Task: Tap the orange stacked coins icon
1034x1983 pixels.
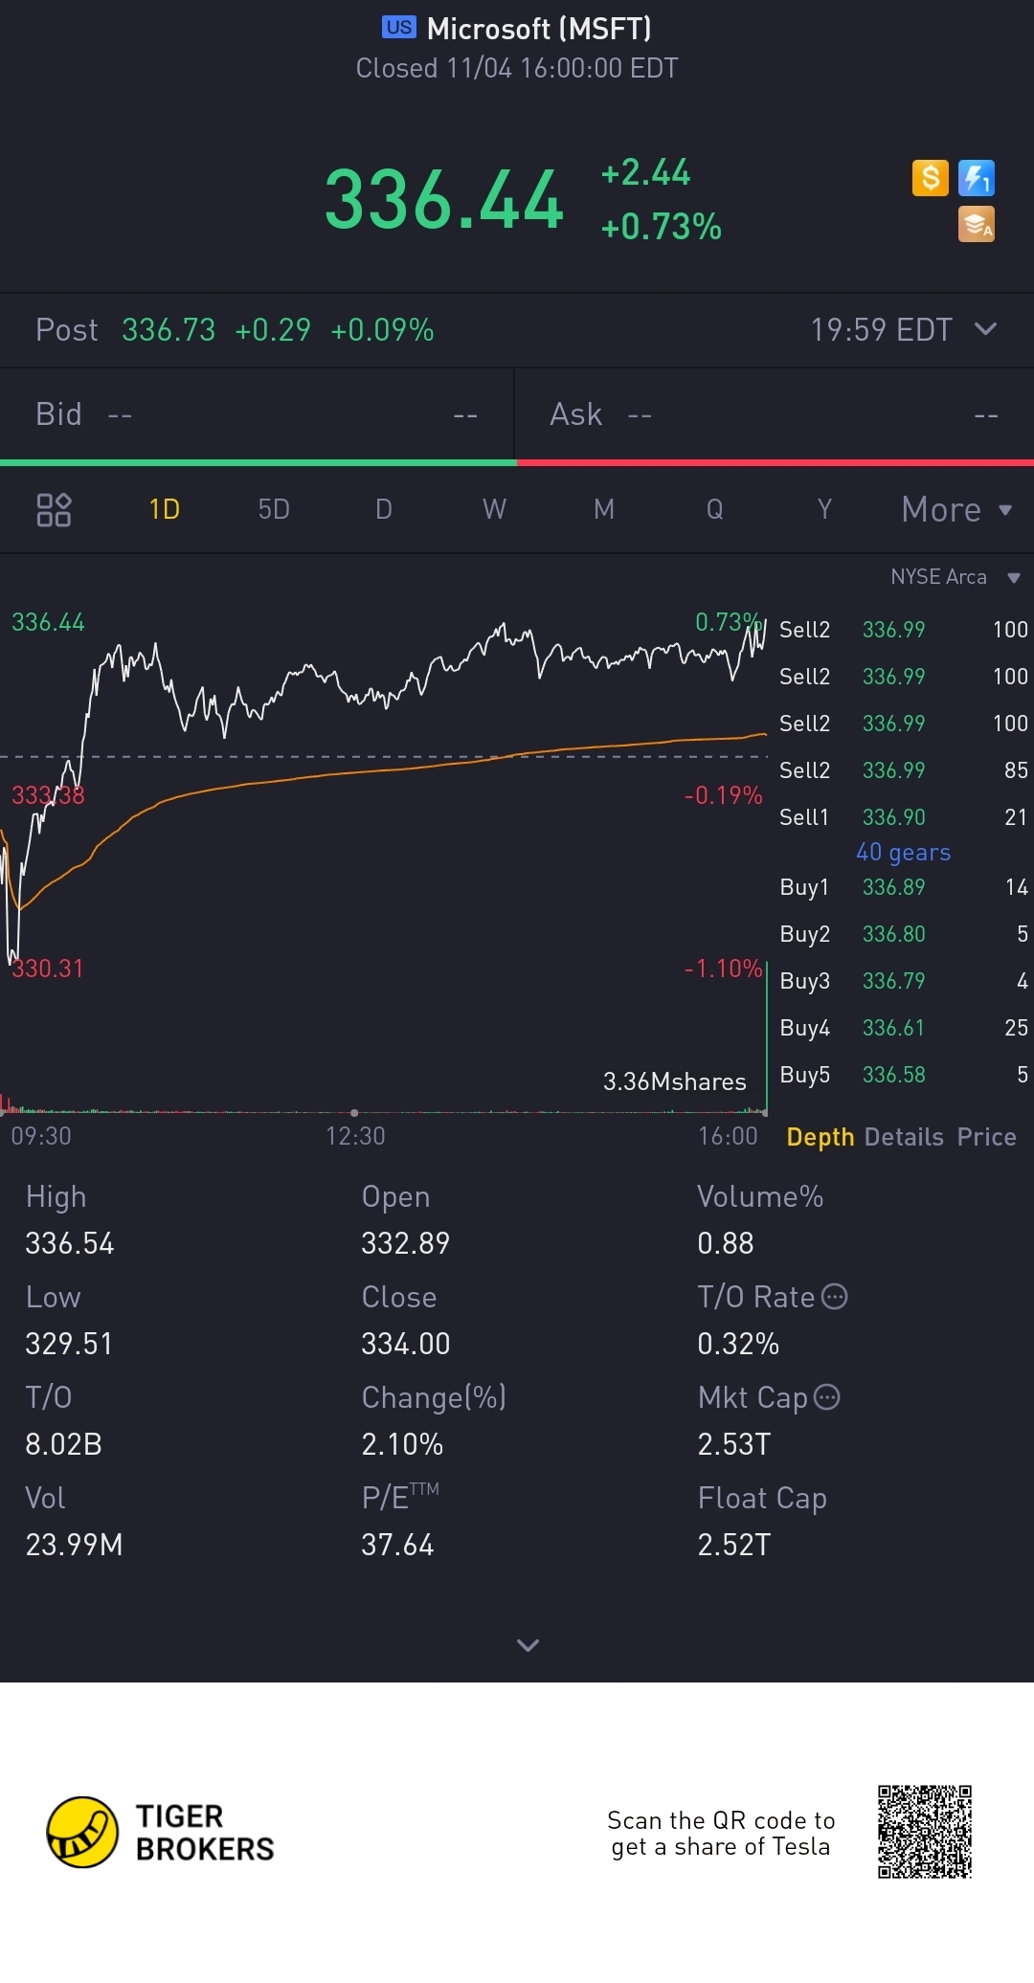Action: [977, 224]
